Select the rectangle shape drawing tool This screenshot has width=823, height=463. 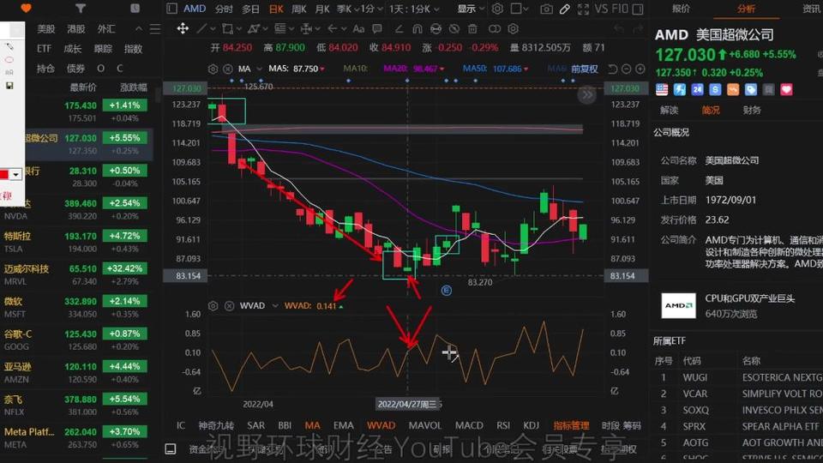[x=227, y=28]
